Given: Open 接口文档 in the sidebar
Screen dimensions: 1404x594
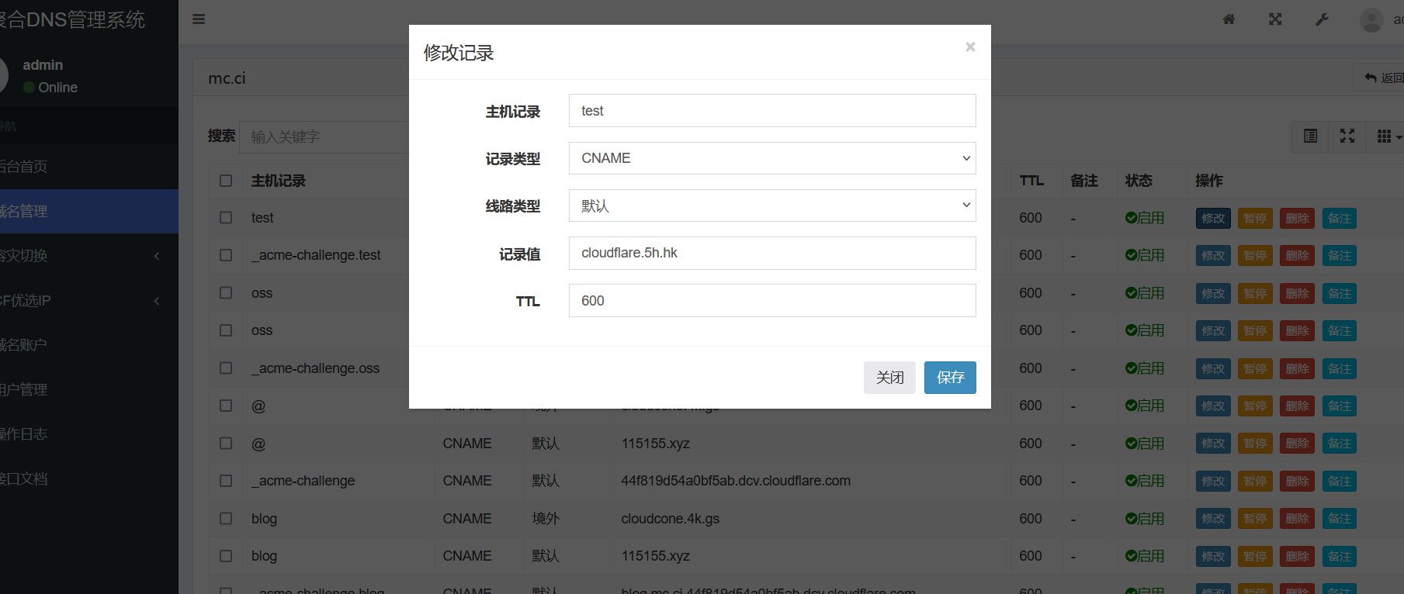Looking at the screenshot, I should click(89, 478).
